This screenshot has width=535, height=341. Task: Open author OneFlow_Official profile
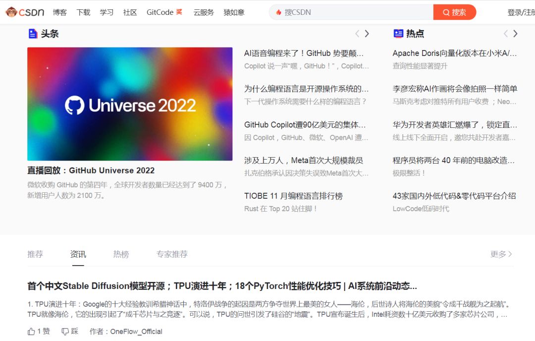coord(136,332)
